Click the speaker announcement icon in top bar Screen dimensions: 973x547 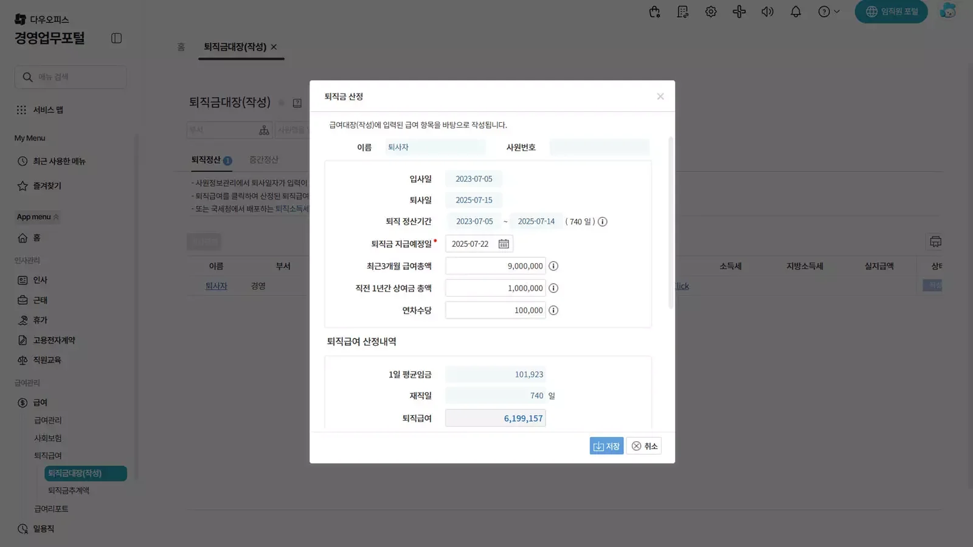click(767, 12)
